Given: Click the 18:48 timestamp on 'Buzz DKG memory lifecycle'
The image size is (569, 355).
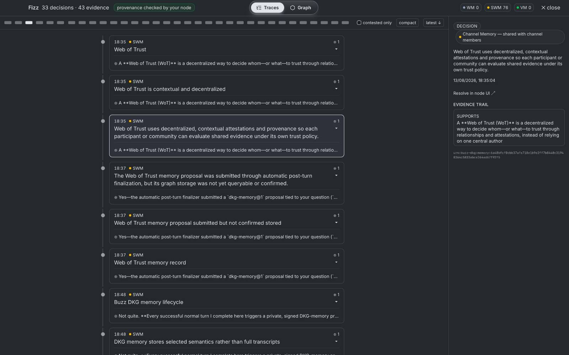Looking at the screenshot, I should (x=120, y=295).
